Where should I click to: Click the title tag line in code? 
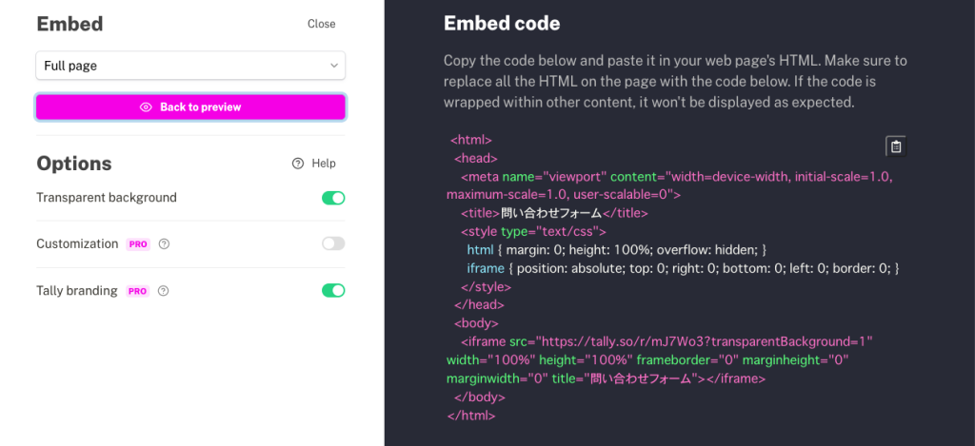coord(555,213)
